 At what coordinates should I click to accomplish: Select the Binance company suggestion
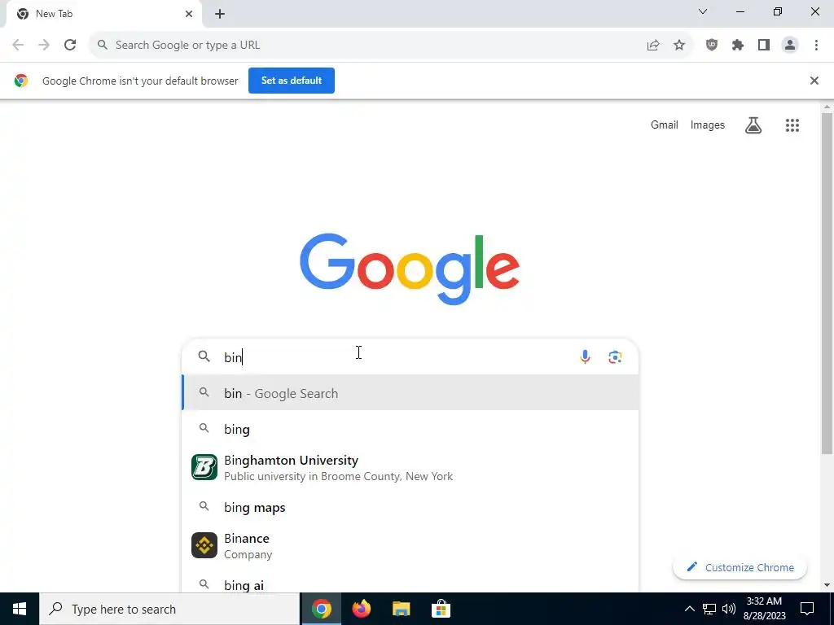410,546
